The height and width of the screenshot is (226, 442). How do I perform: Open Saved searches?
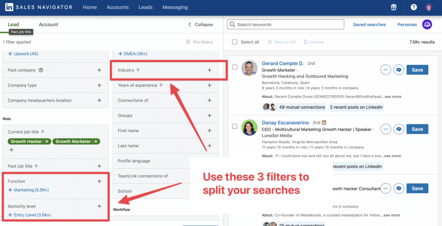[x=369, y=25]
